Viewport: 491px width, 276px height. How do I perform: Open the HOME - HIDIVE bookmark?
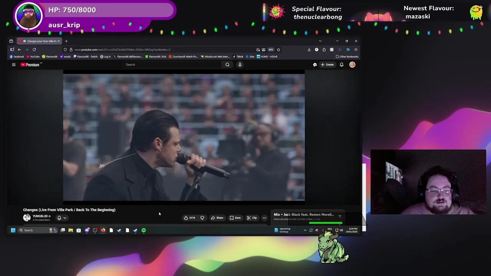[267, 57]
